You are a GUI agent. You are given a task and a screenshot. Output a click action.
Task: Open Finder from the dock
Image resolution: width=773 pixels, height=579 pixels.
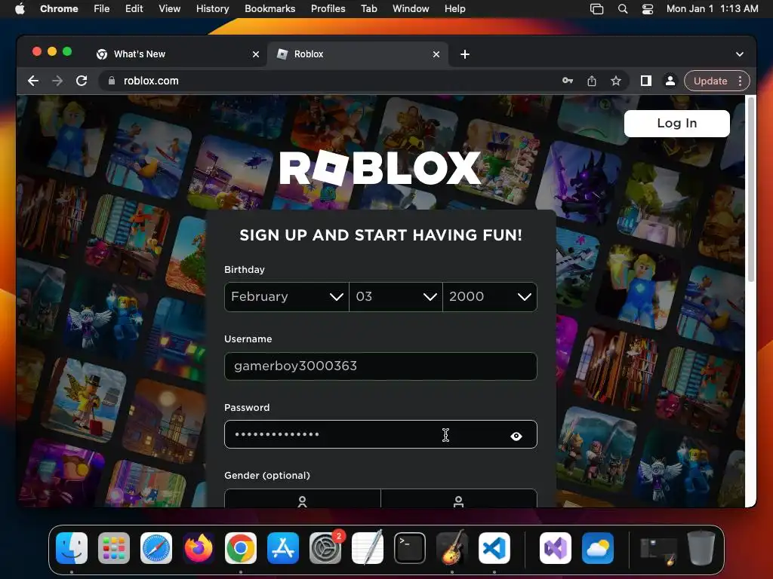click(x=72, y=548)
